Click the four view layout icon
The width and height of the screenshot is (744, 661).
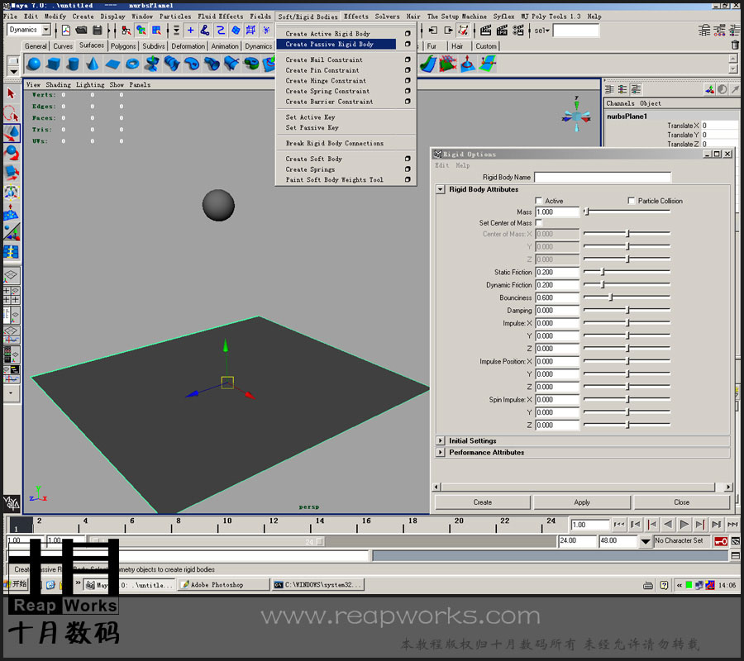click(12, 295)
